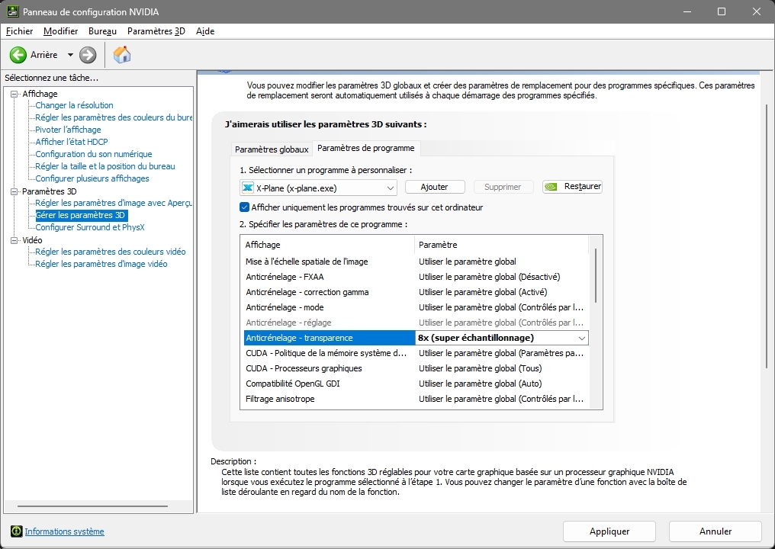
Task: Open the Aide menu
Action: pyautogui.click(x=205, y=31)
